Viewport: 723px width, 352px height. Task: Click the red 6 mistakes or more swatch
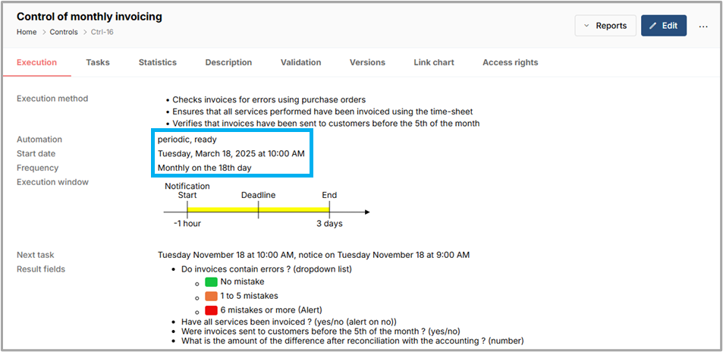pyautogui.click(x=211, y=310)
